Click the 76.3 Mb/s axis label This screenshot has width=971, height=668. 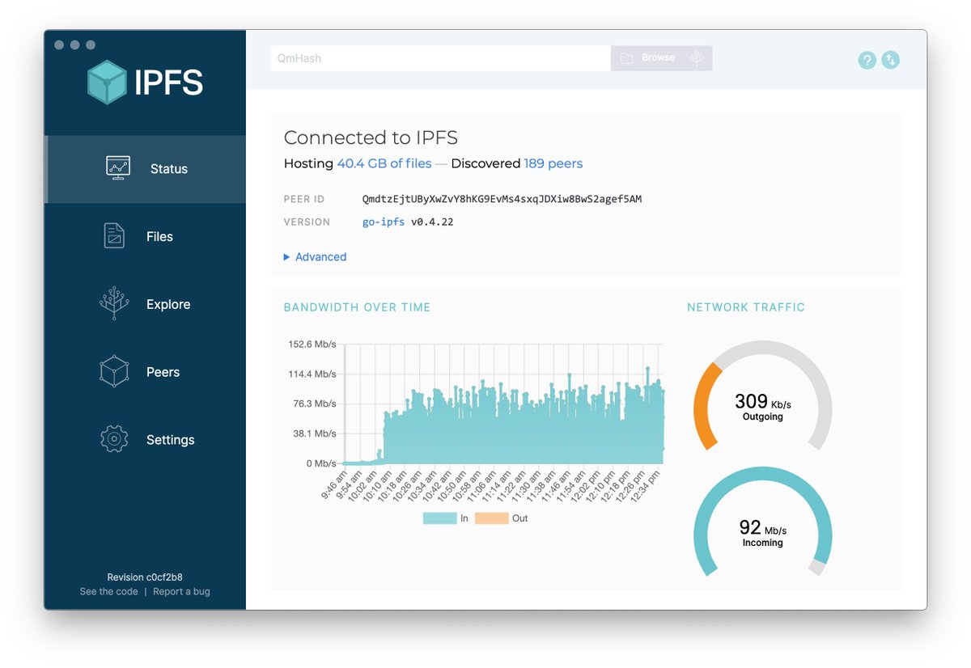tap(315, 404)
